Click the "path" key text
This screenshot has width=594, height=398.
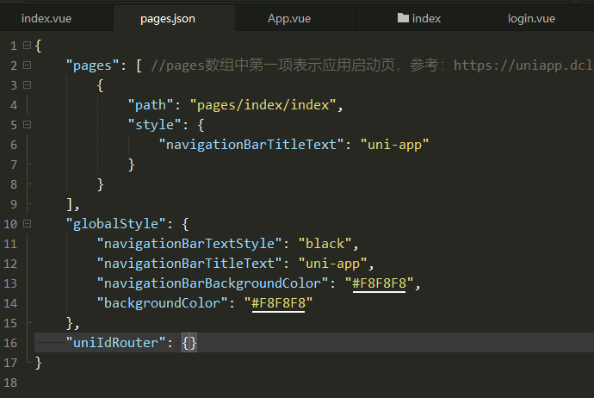151,105
